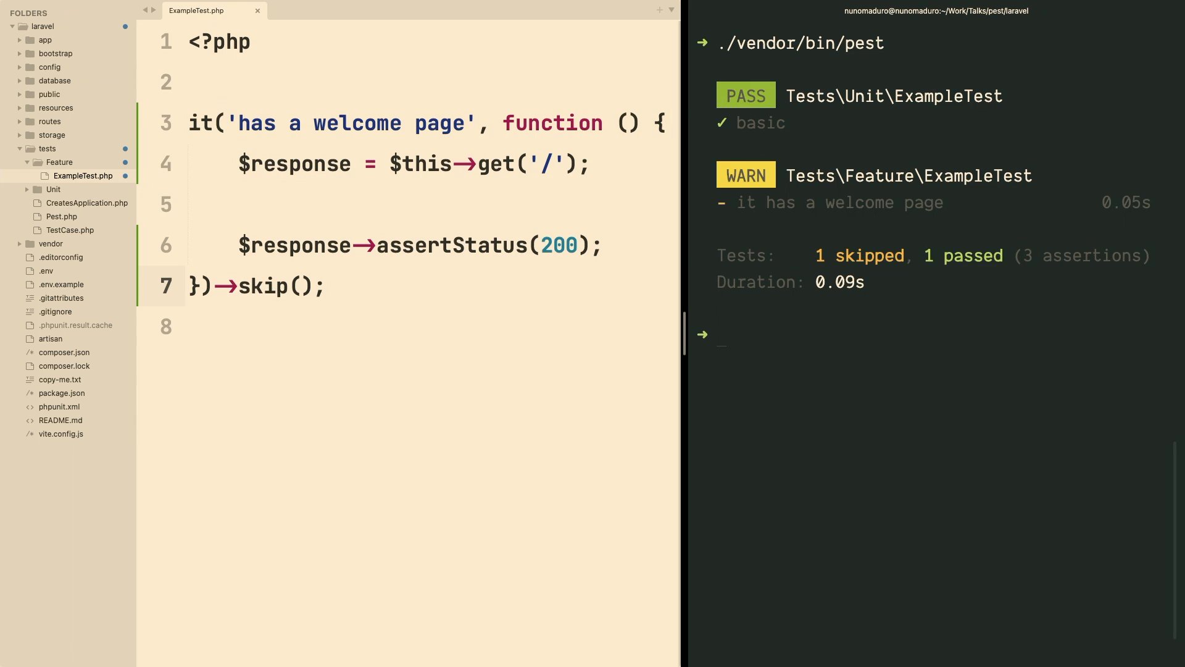Collapse the Feature folder
This screenshot has width=1185, height=667.
coord(27,162)
